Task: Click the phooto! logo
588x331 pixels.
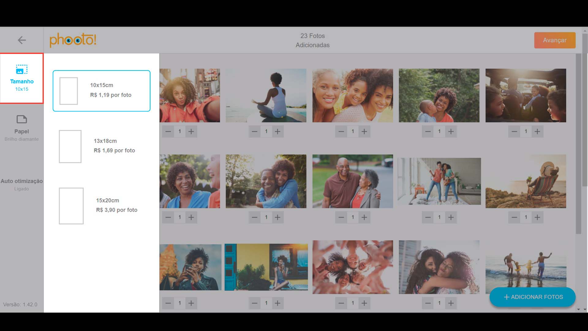Action: click(x=73, y=40)
